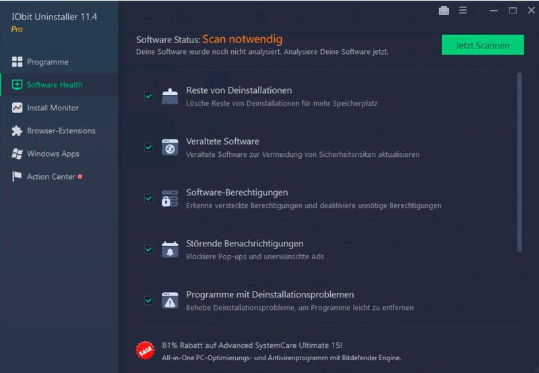Screen dimensions: 539x373
Task: Go to Browser-Extensions label
Action: 61,131
